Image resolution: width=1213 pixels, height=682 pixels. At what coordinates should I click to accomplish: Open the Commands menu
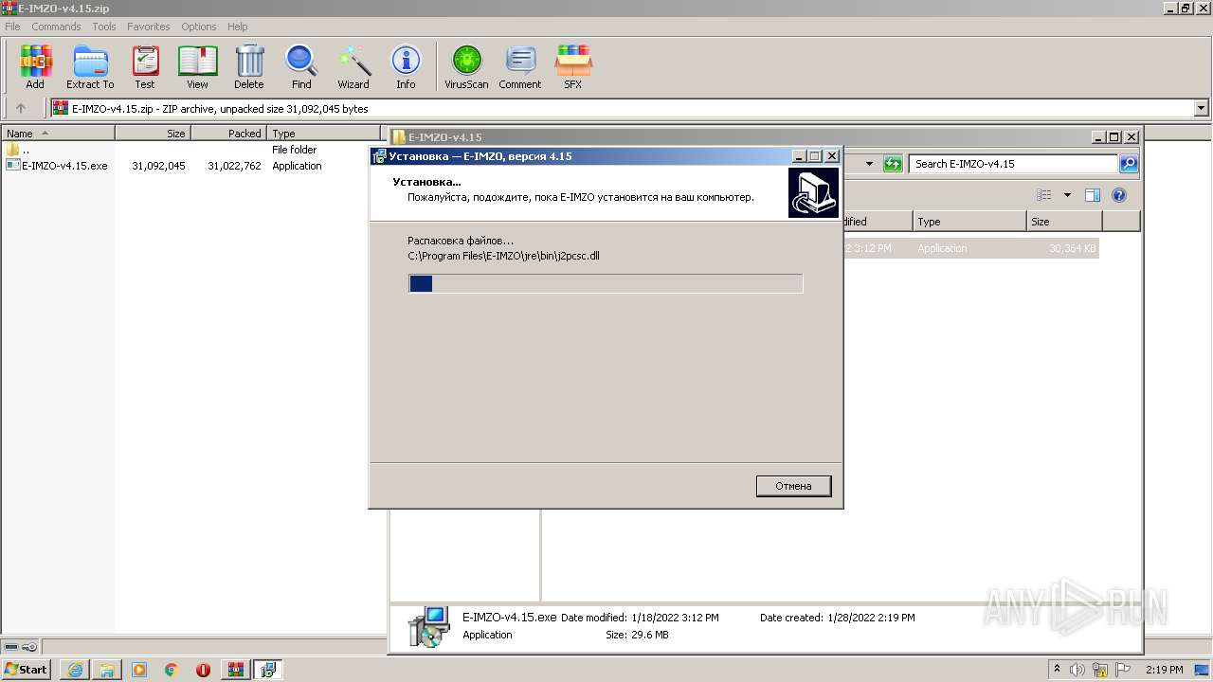coord(56,27)
